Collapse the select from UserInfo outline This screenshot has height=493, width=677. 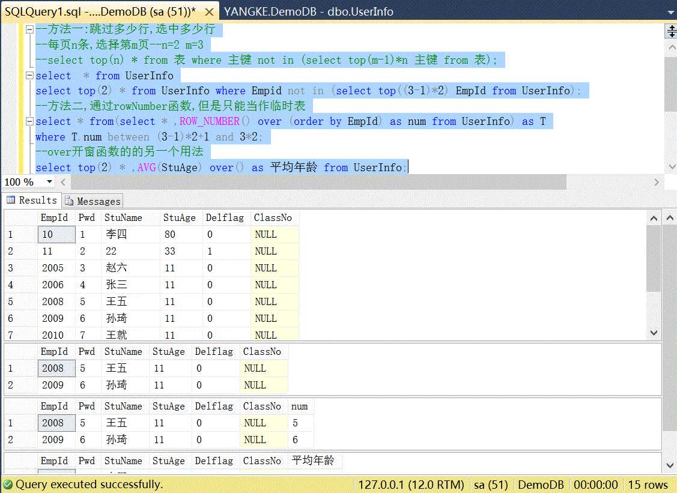[30, 76]
